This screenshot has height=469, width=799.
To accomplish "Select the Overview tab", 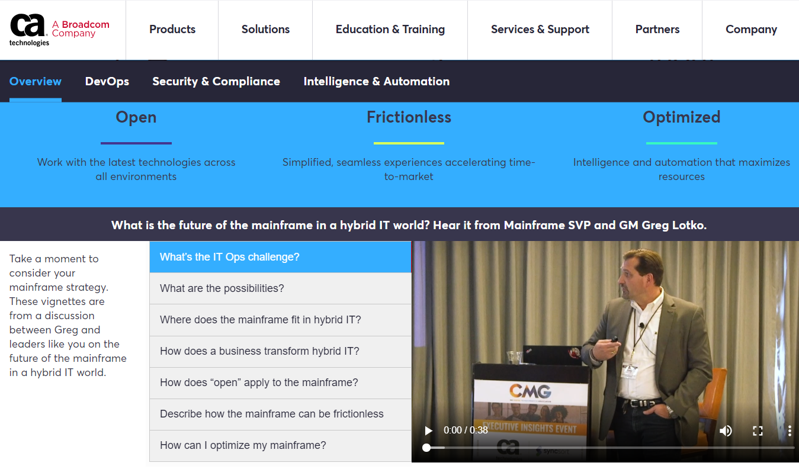I will point(36,82).
